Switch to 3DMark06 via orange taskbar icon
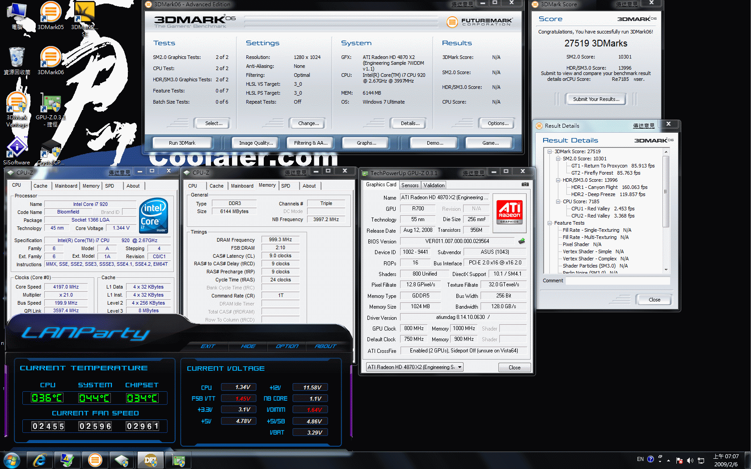751x469 pixels. coord(95,460)
